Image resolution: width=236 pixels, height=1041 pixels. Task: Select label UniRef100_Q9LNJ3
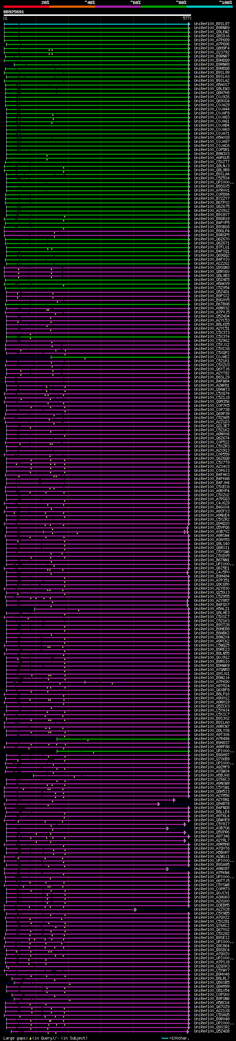(x=212, y=166)
